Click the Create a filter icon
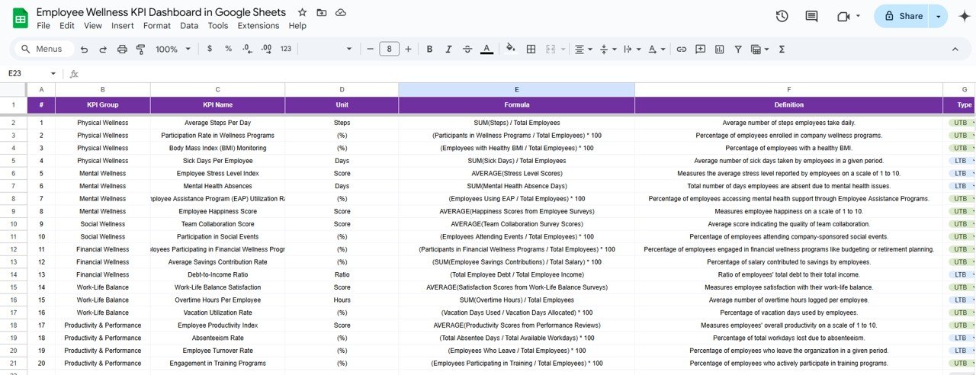The height and width of the screenshot is (375, 976). coord(738,49)
